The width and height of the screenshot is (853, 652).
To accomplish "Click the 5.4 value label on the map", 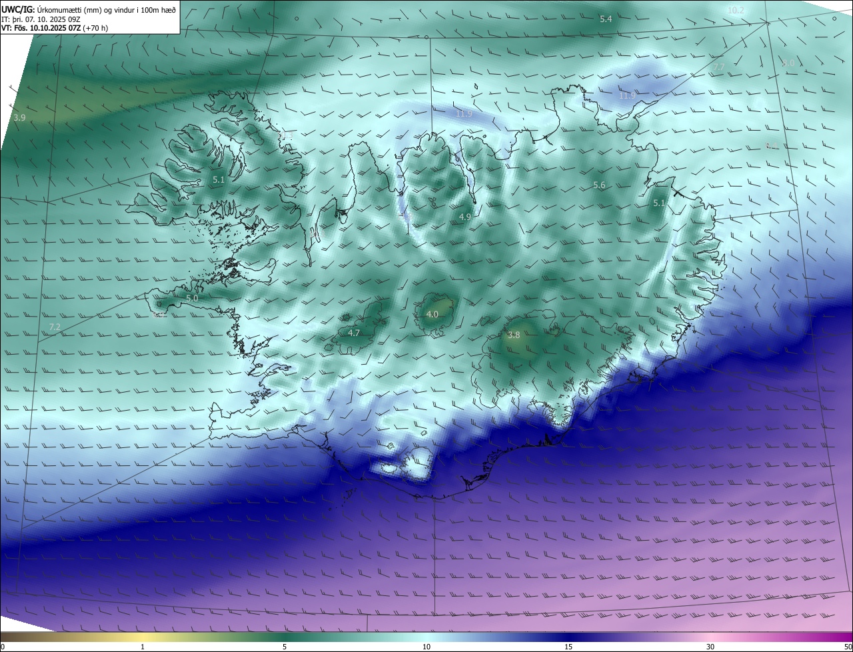I will pos(606,19).
